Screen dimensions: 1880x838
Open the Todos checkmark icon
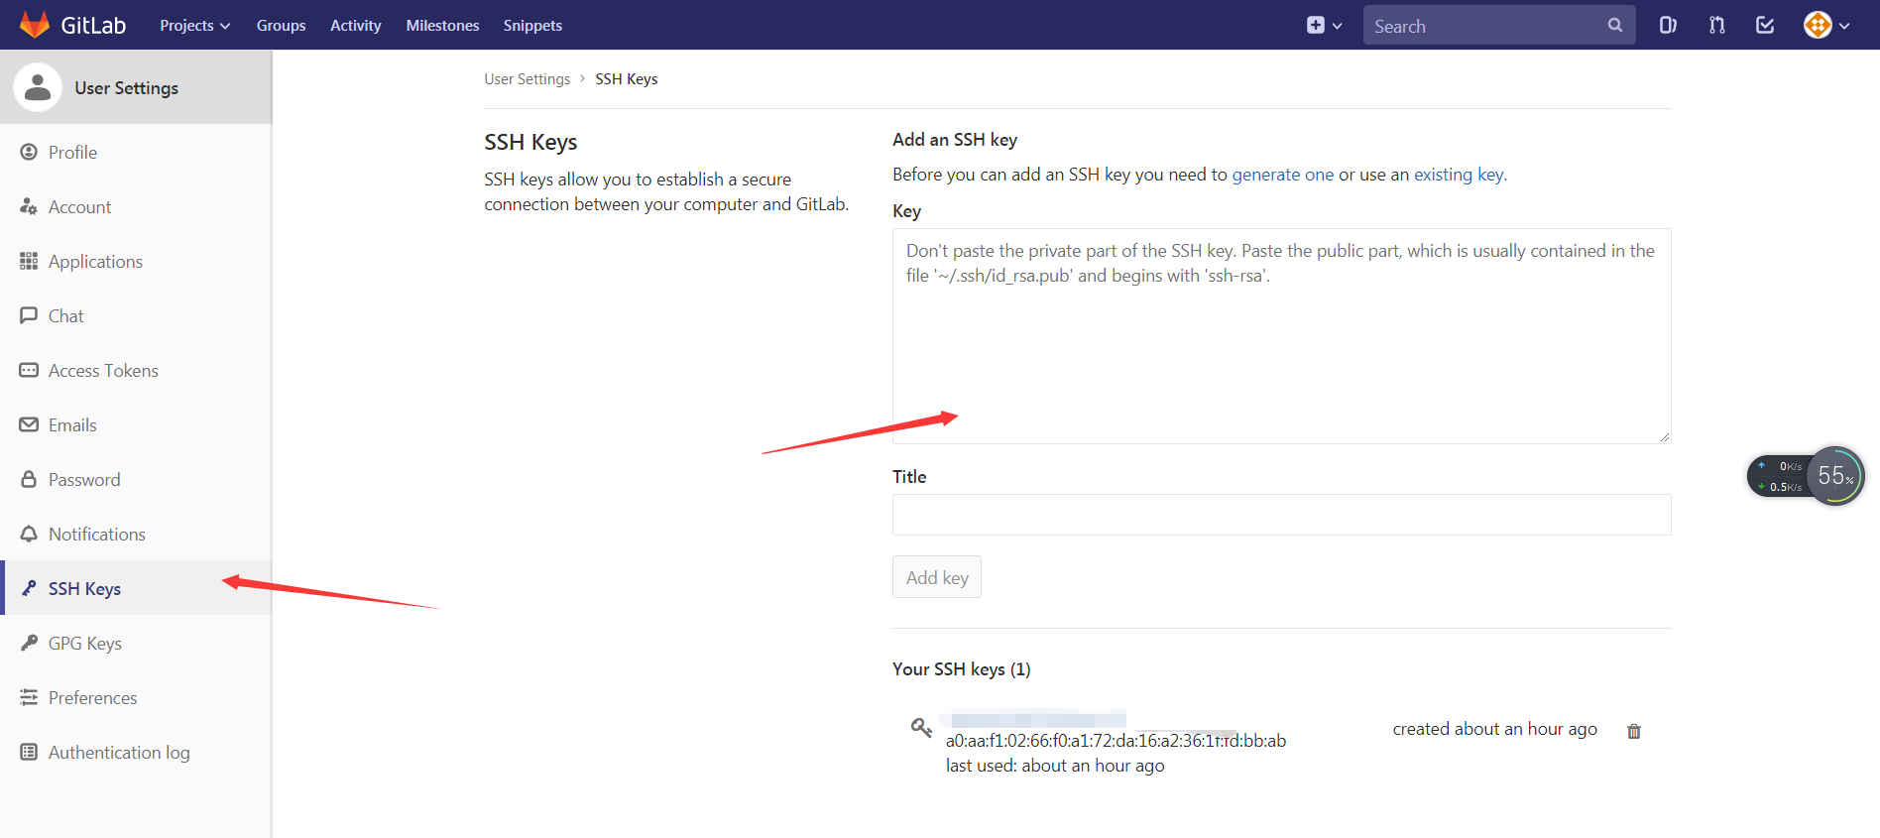point(1765,26)
